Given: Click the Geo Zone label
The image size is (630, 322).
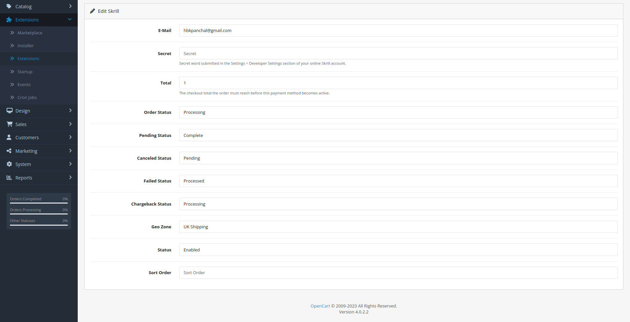Looking at the screenshot, I should pos(161,227).
